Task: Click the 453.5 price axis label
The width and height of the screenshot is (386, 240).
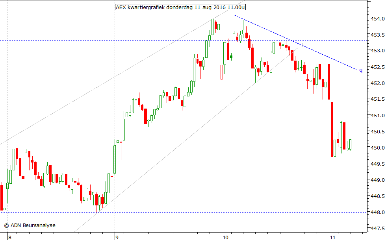Action: (x=378, y=35)
